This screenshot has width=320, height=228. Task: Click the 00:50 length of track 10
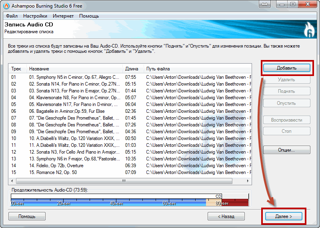[131, 138]
